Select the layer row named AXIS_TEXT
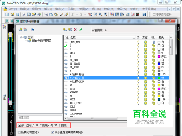This screenshot has width=182, height=136. [x=116, y=103]
